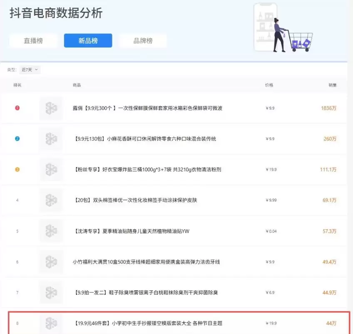353x334 pixels.
Task: Click price ¥9.99 of 棉签棒
Action: point(271,200)
